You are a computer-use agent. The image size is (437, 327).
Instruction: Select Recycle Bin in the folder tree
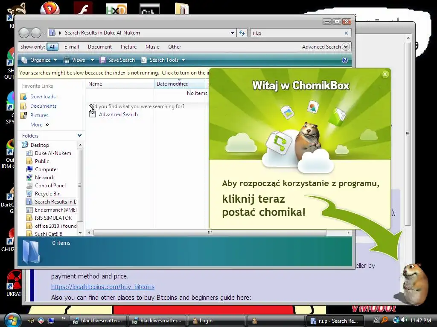click(x=48, y=193)
